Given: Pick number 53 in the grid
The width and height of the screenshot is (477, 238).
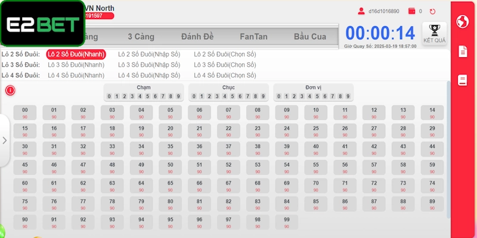Looking at the screenshot, I should (258, 168).
